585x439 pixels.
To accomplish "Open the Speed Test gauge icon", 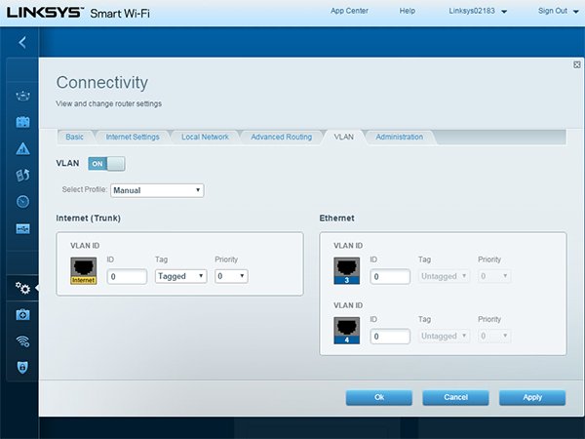I will point(22,202).
